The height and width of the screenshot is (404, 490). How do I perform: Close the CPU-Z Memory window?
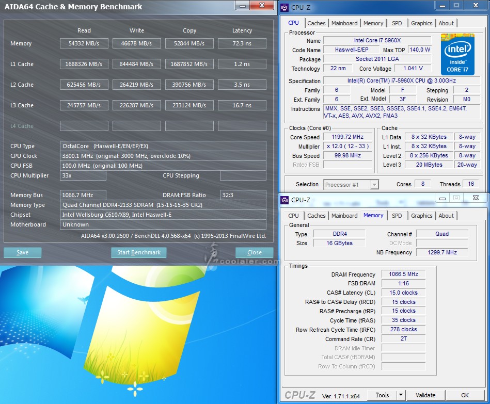pyautogui.click(x=476, y=198)
